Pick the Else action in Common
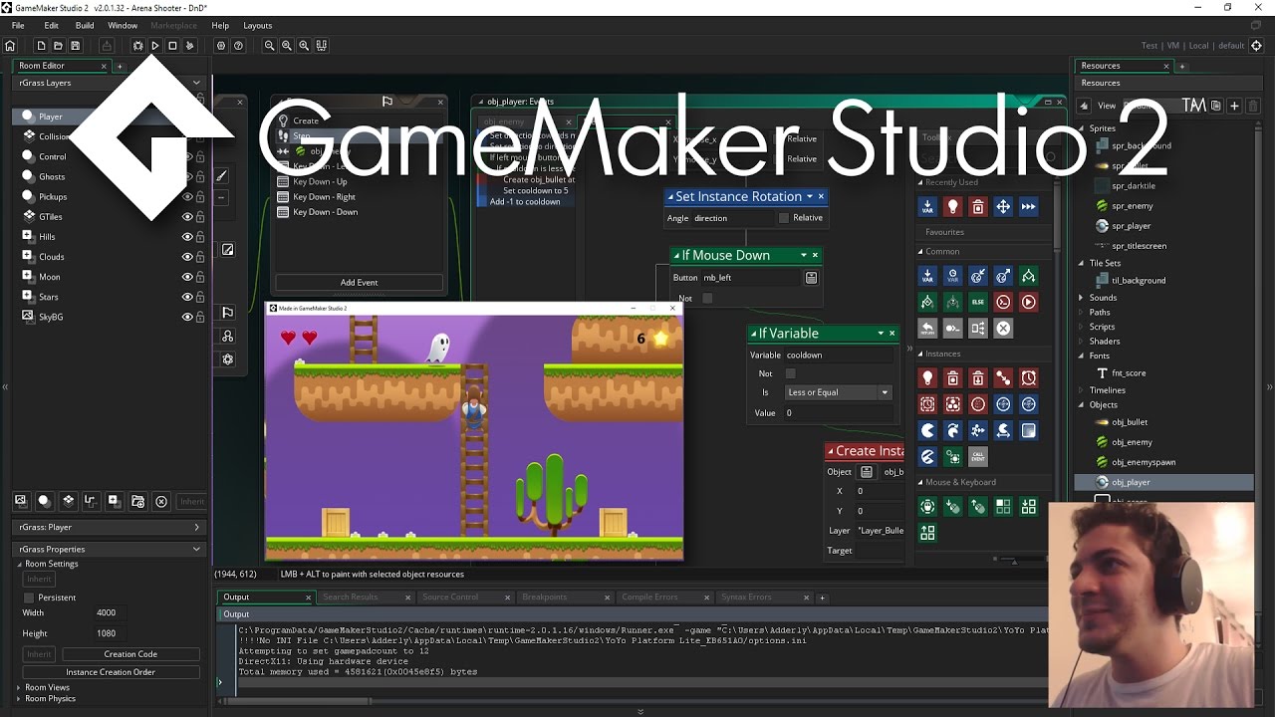 (x=978, y=302)
